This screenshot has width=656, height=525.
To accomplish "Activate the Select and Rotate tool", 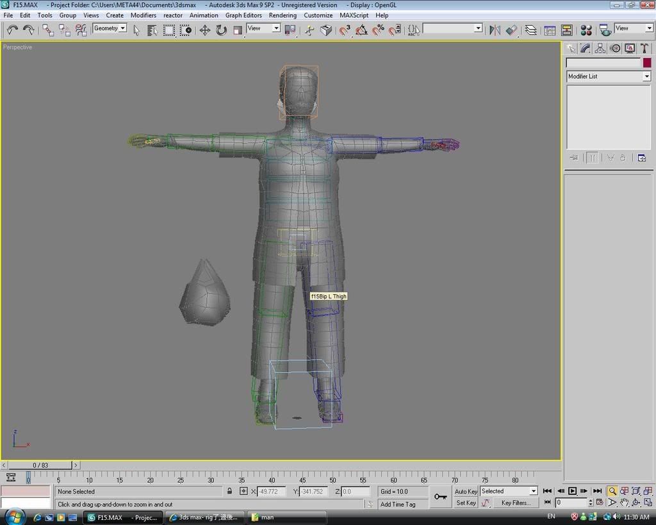I will coord(221,29).
